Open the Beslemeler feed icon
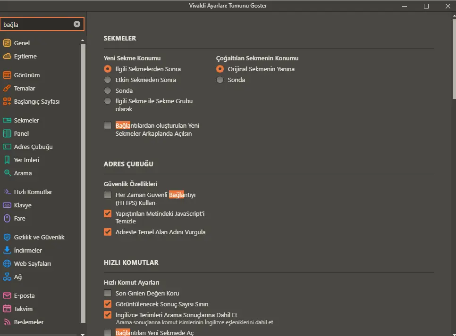 [x=7, y=322]
